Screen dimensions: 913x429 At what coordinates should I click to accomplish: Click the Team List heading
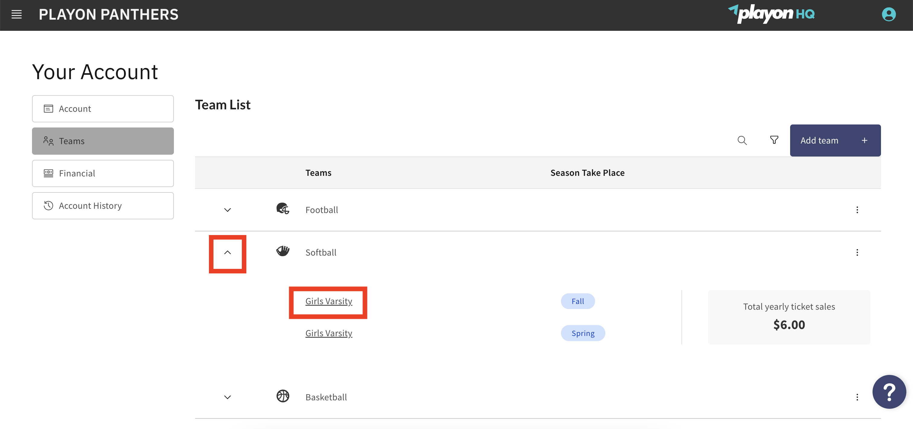(223, 105)
